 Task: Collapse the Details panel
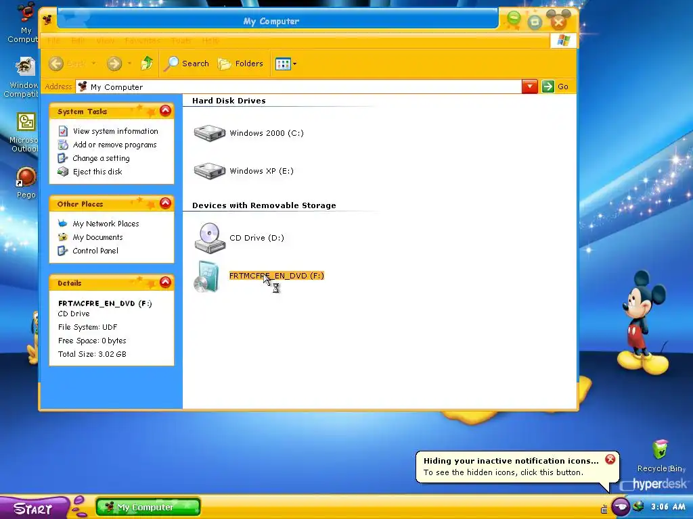[x=165, y=282]
